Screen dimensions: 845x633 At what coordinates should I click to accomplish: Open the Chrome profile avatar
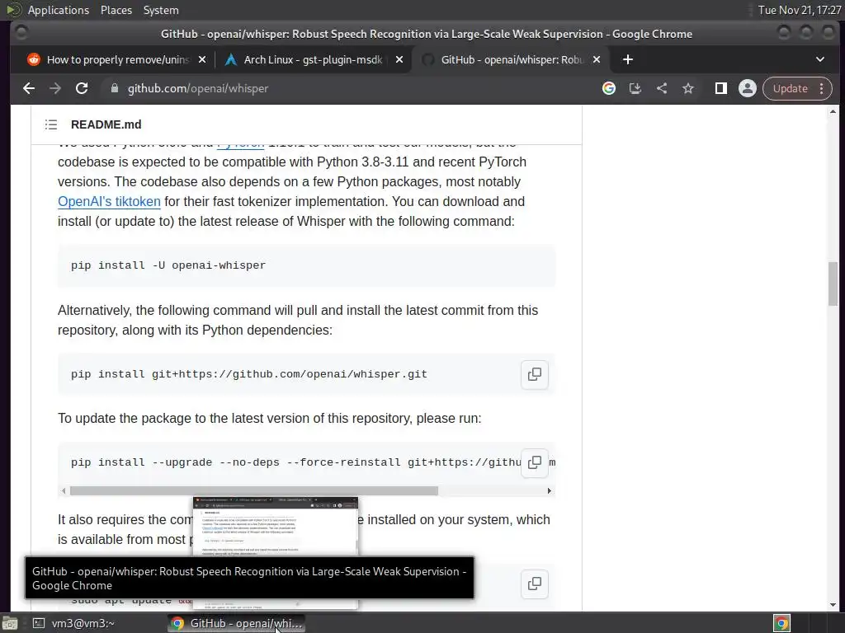[x=748, y=88]
